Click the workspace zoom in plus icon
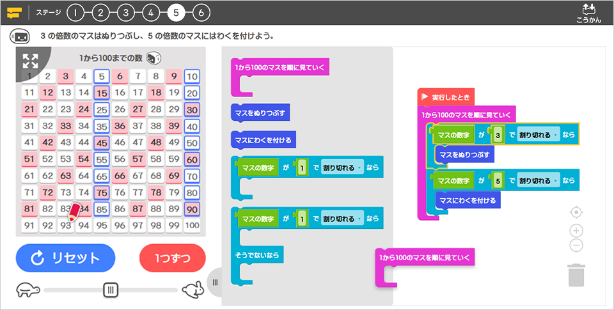Image resolution: width=614 pixels, height=310 pixels. click(x=576, y=231)
